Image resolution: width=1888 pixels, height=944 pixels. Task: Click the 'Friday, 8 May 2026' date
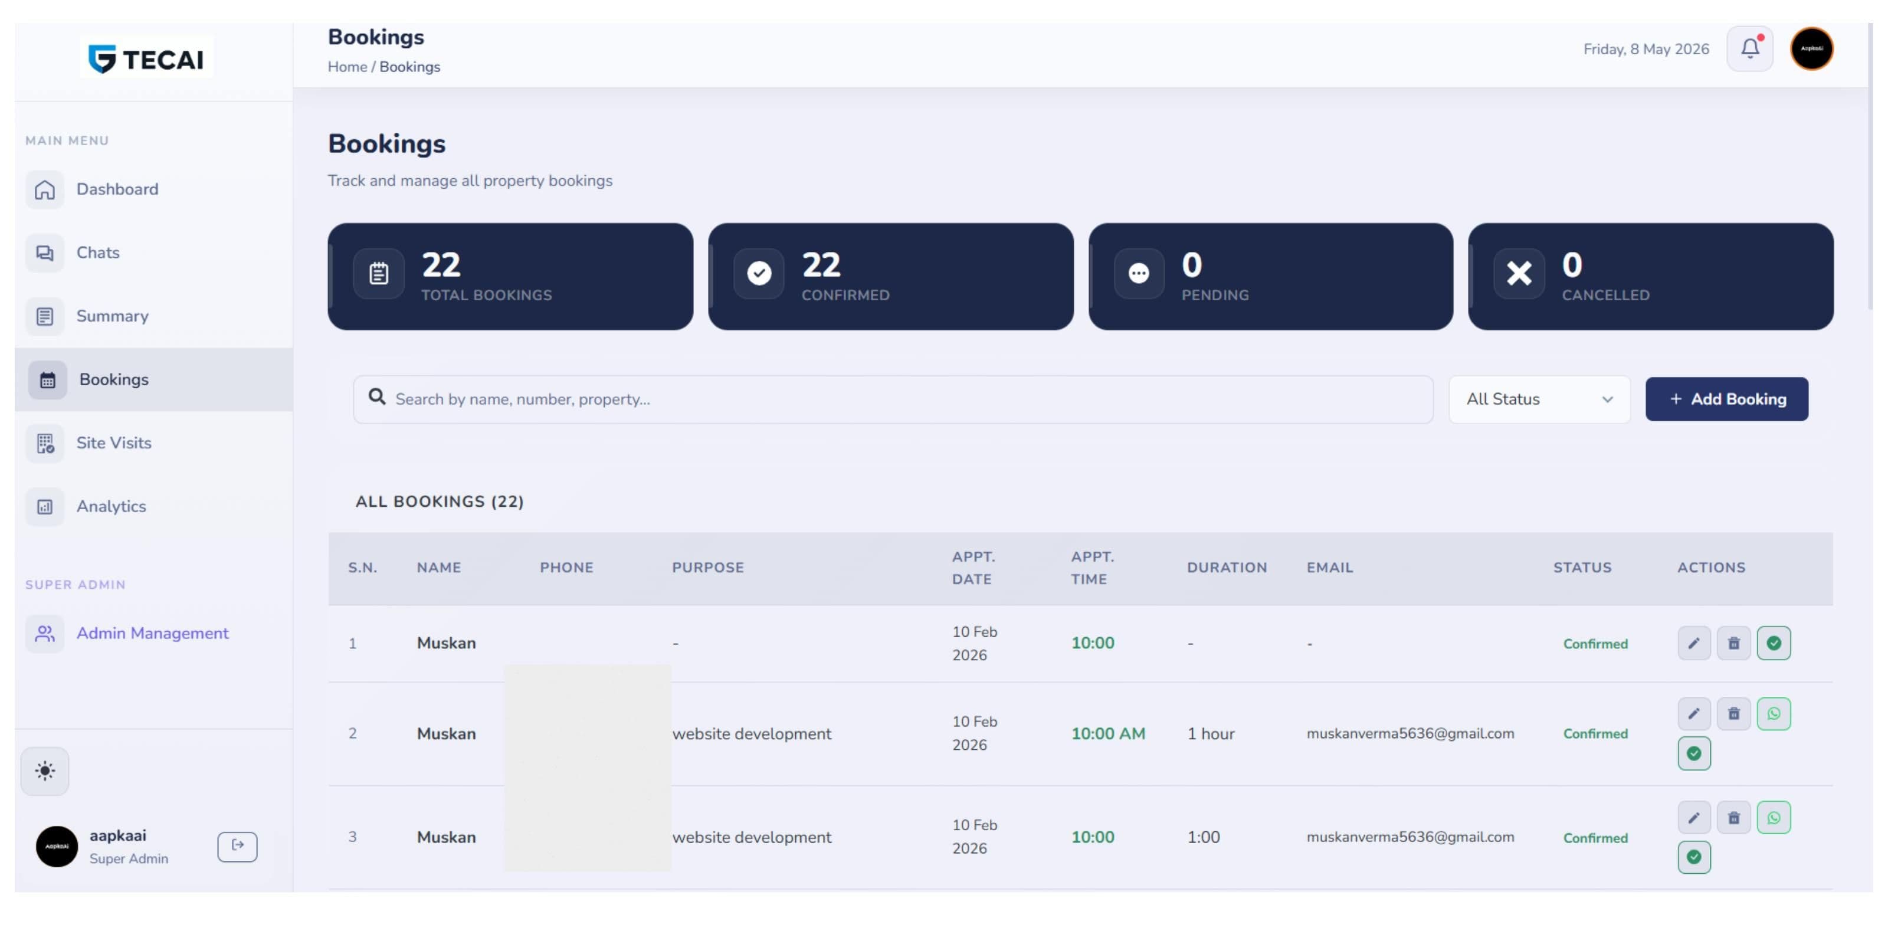1646,49
